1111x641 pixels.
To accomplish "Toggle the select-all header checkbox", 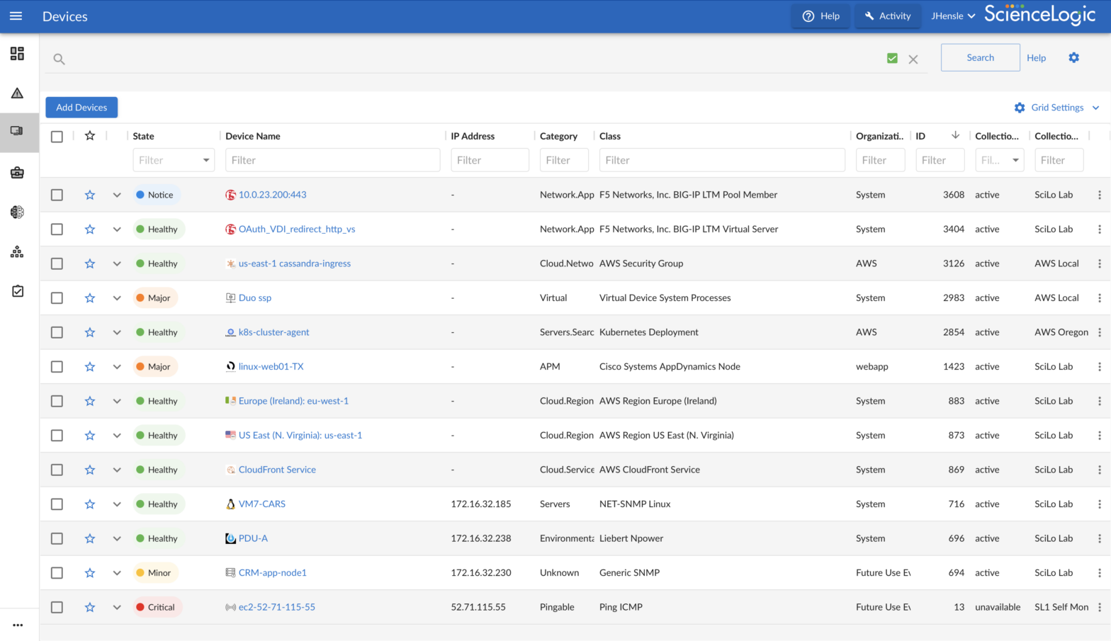I will pyautogui.click(x=57, y=137).
